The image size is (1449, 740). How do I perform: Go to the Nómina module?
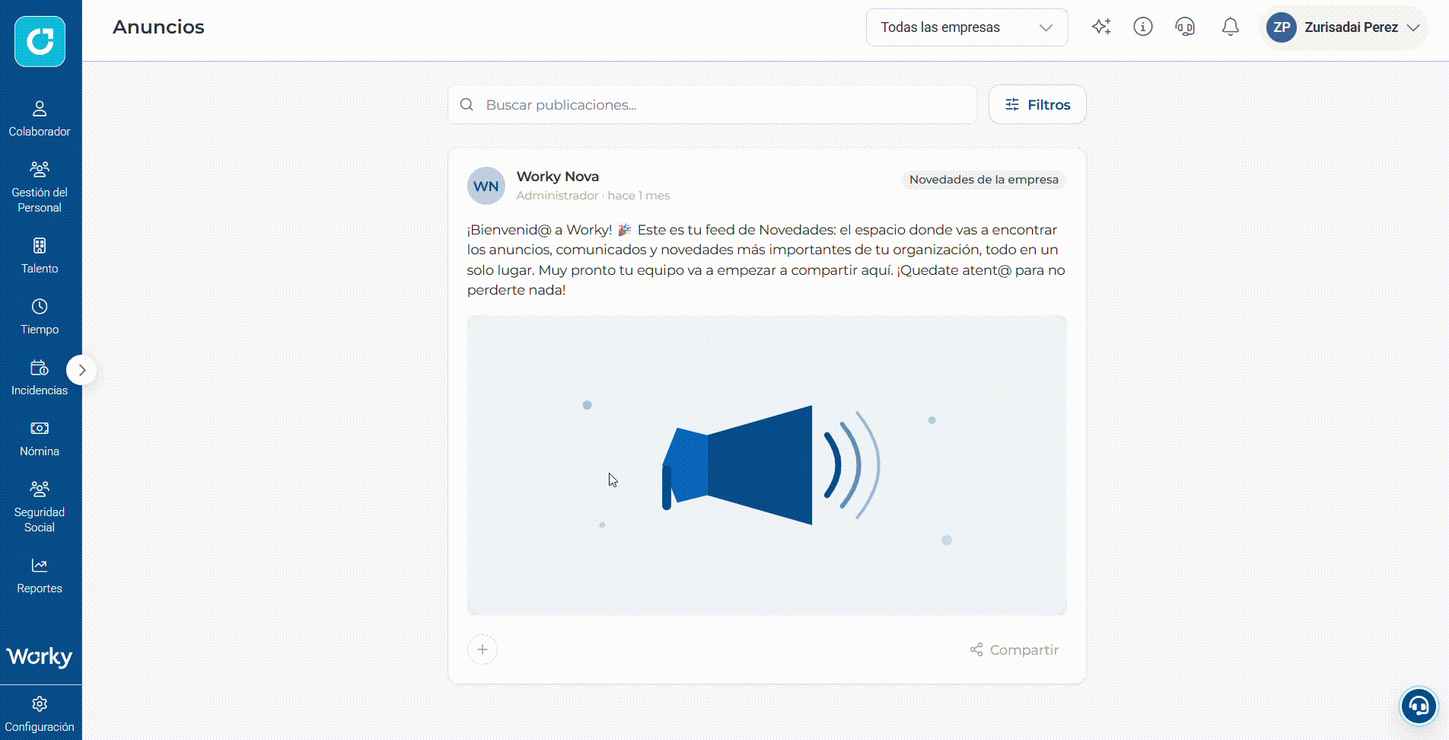tap(40, 439)
